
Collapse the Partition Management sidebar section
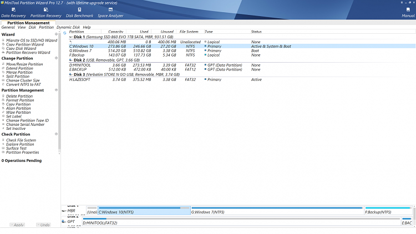pyautogui.click(x=56, y=90)
